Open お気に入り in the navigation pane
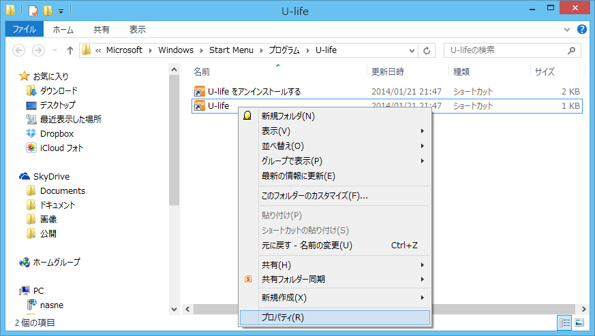The width and height of the screenshot is (595, 336). click(x=44, y=77)
